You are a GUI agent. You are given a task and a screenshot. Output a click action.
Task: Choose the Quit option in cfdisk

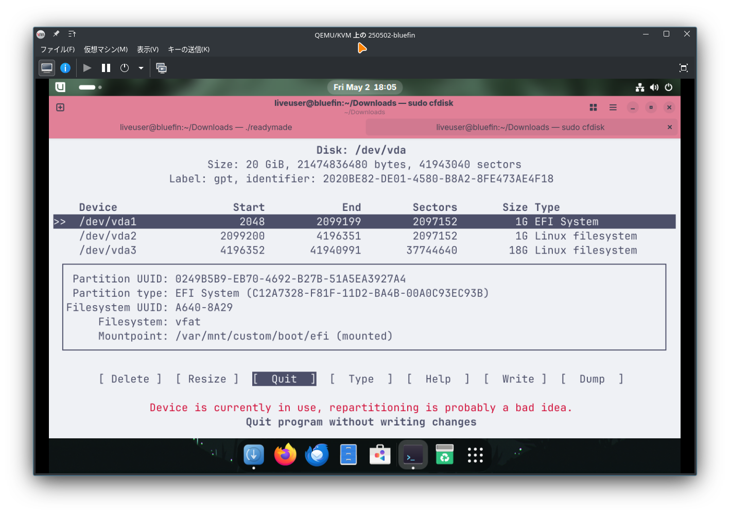point(284,379)
